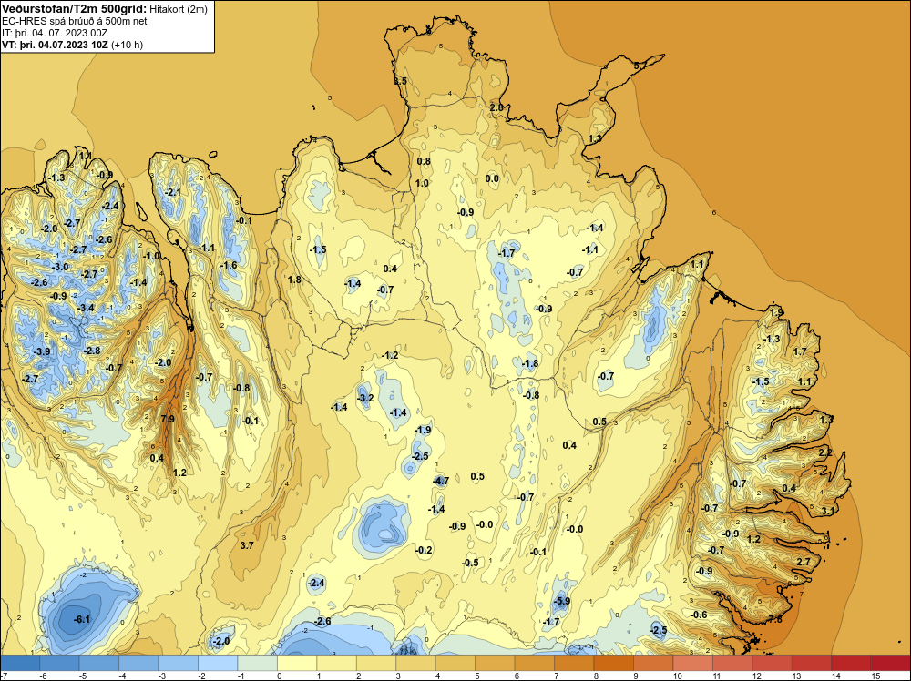Screen dimensions: 911x681
Task: Click the "3.5" temperature value
Action: tap(400, 81)
